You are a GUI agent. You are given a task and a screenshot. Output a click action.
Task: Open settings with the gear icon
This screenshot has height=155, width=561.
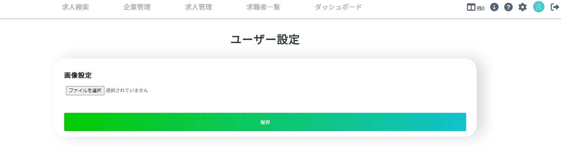523,7
